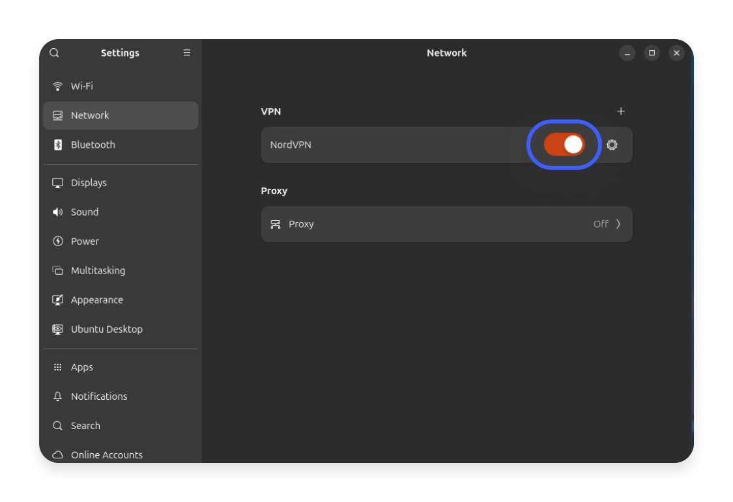Select Network in the sidebar

(x=90, y=115)
